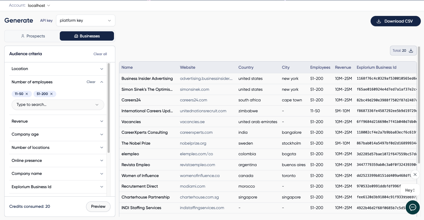Clear the Number of employees filter
This screenshot has height=220, width=424.
(x=91, y=82)
